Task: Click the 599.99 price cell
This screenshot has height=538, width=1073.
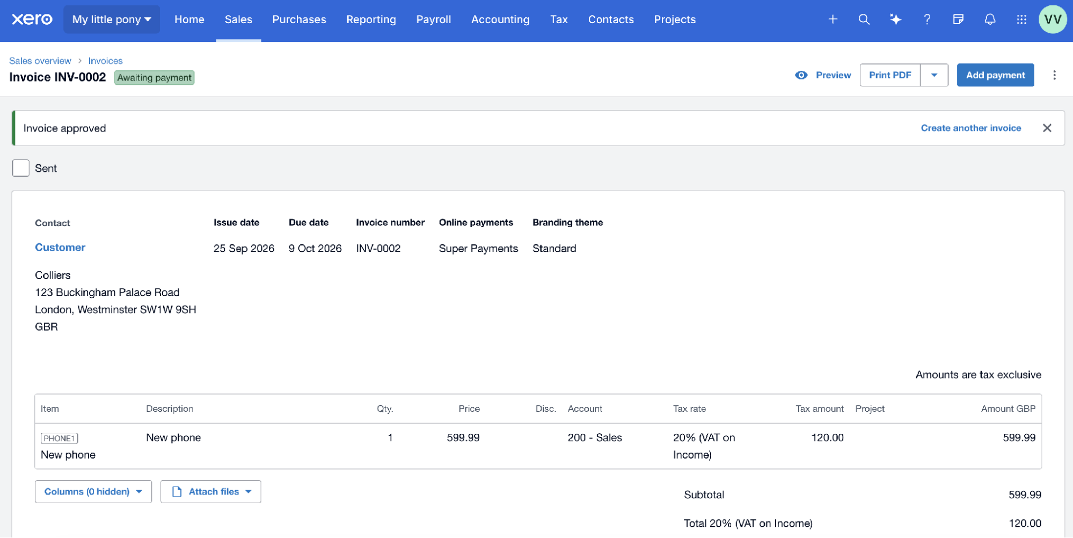Action: (x=463, y=438)
